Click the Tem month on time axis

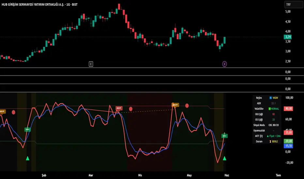pos(278,175)
